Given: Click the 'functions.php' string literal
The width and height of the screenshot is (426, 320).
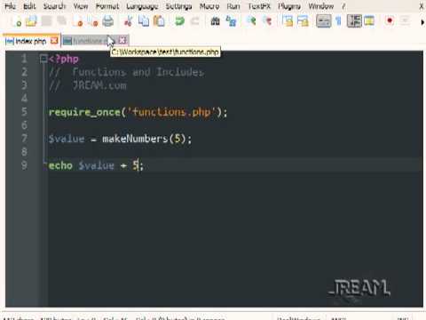Looking at the screenshot, I should pos(171,112).
